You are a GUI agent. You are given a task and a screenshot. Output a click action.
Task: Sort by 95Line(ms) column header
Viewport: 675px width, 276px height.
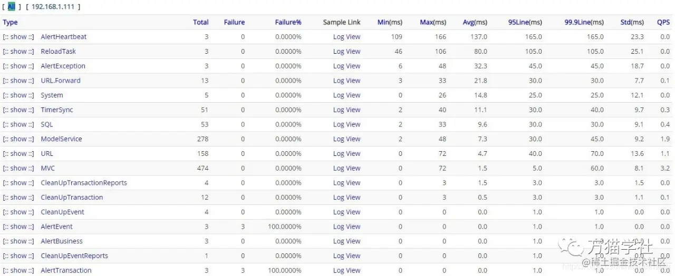pos(525,22)
